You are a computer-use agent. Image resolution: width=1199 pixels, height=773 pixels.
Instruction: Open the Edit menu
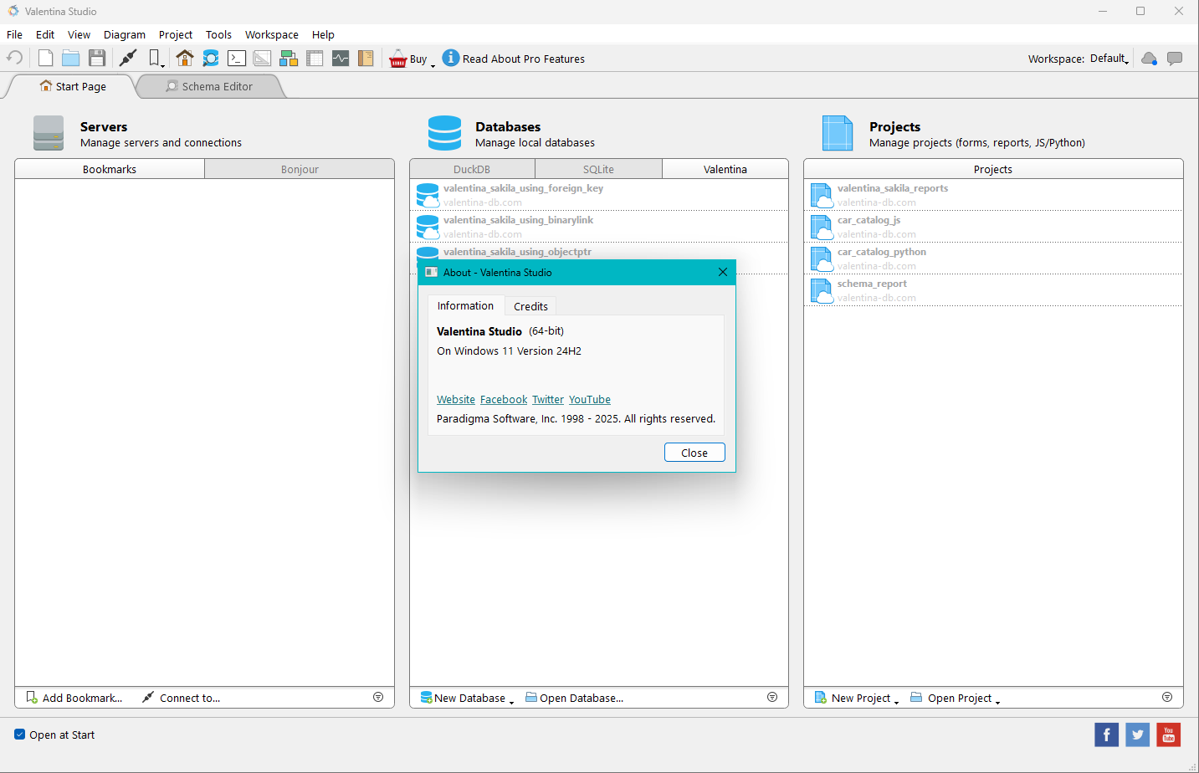45,34
